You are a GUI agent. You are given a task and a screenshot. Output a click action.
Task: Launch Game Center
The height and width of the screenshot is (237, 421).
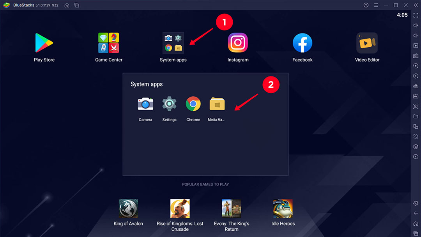(108, 43)
